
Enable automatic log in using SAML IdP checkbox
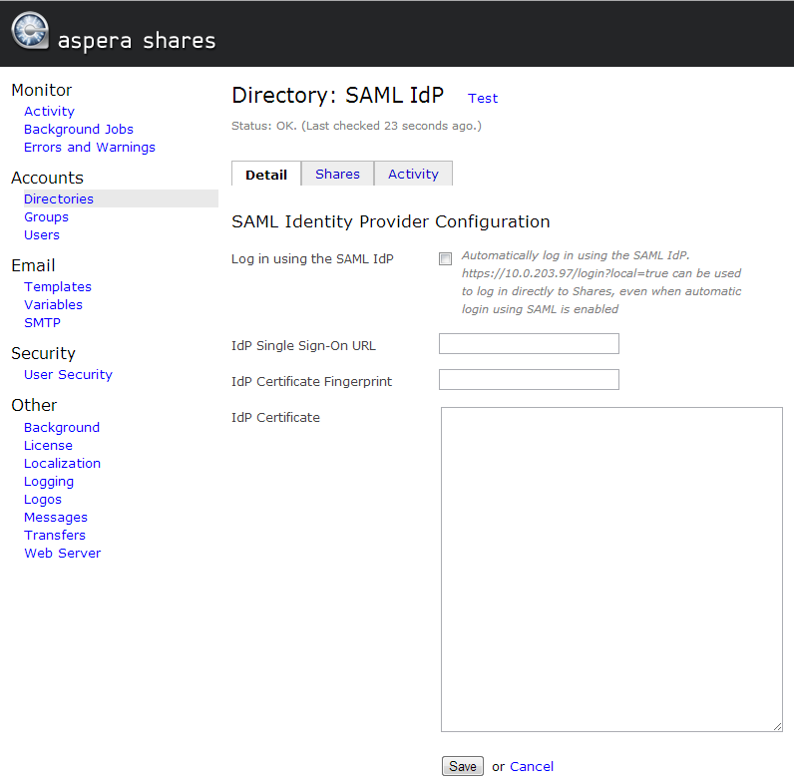tap(445, 258)
